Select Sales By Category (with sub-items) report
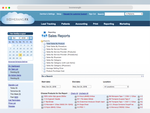This screenshot has width=150, height=113. pos(61,63)
